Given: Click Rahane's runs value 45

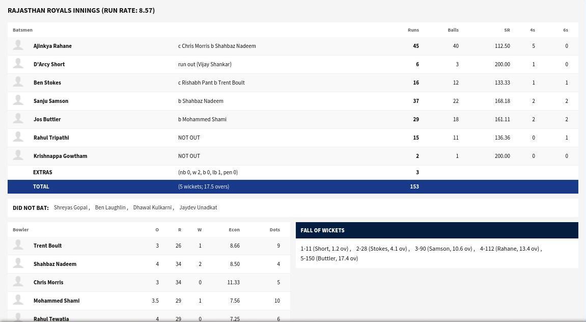Looking at the screenshot, I should pos(416,46).
